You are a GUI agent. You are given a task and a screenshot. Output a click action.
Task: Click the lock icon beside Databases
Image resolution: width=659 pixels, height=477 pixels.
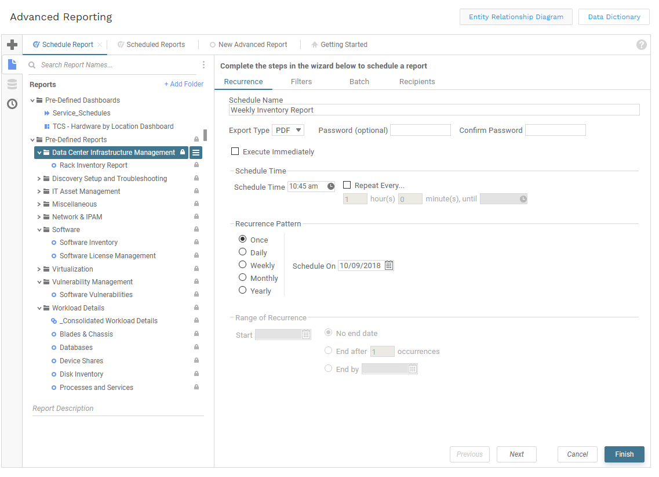[x=196, y=347]
